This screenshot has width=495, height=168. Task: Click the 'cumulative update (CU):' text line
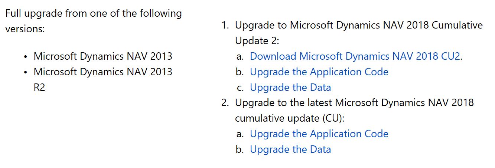click(x=290, y=118)
